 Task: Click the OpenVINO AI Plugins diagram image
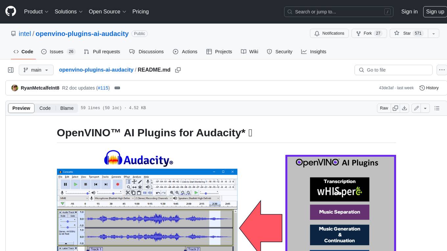point(341,203)
